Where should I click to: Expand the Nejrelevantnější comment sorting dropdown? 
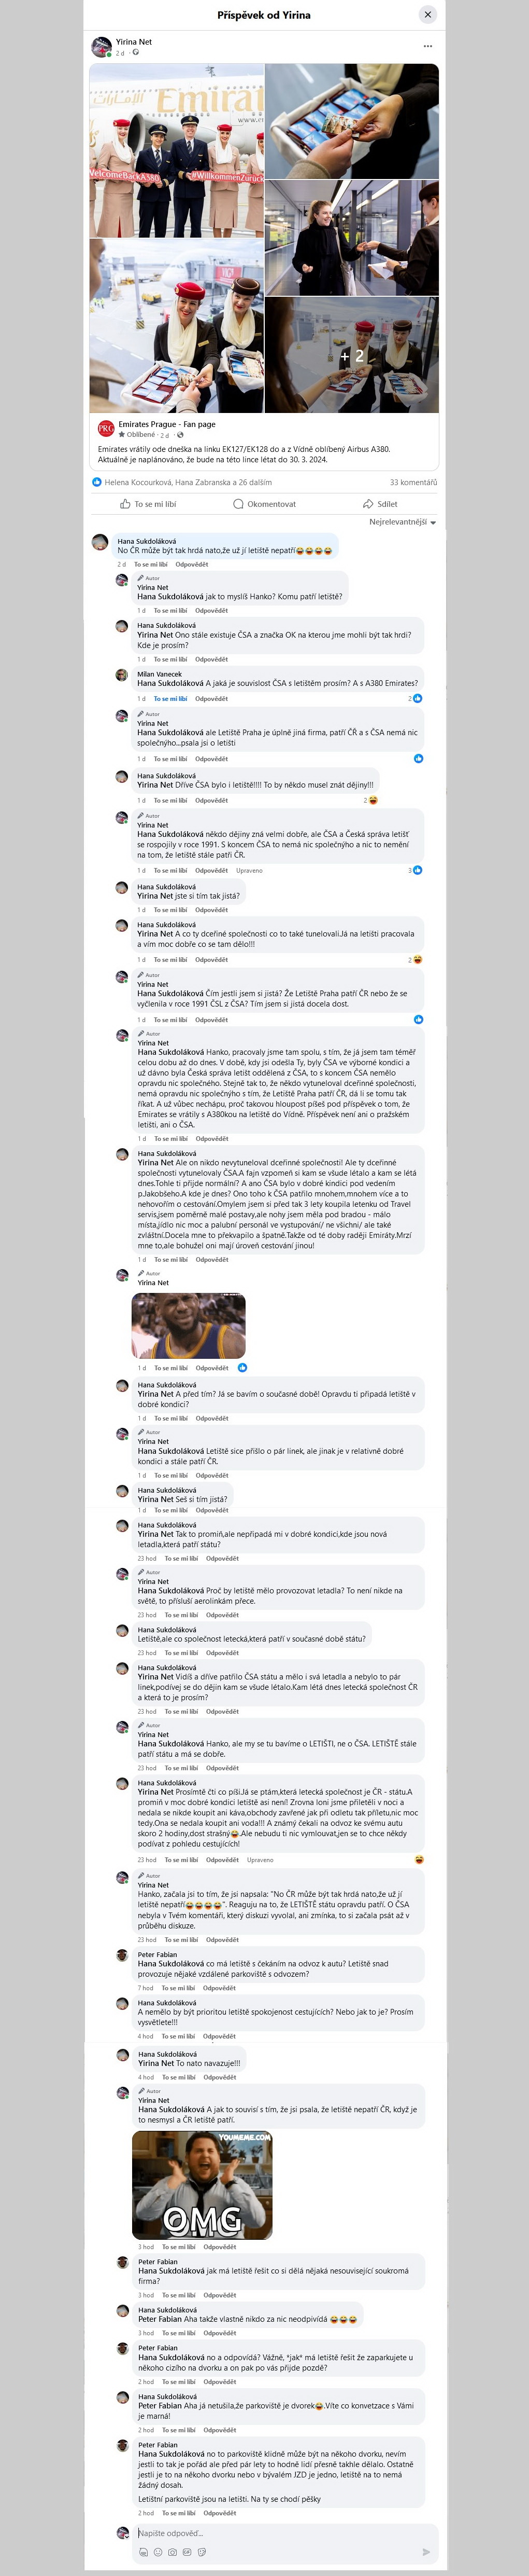click(402, 522)
